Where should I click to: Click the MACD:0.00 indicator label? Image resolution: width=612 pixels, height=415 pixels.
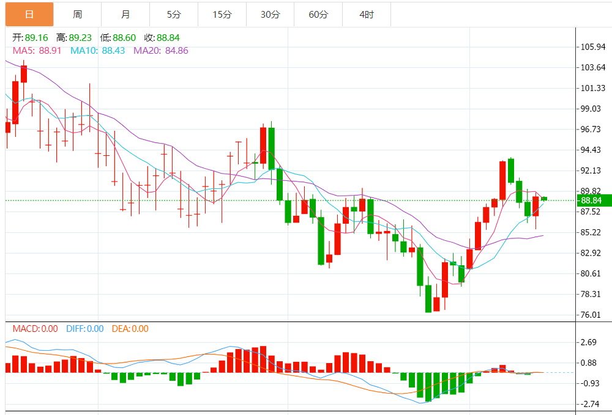[35, 329]
